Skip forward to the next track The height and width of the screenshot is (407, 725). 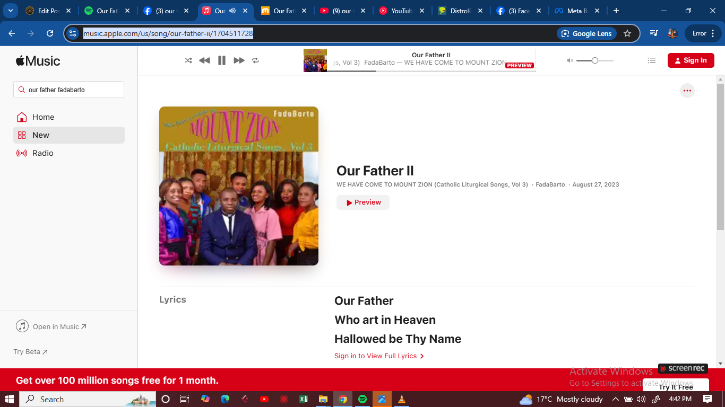click(x=239, y=60)
